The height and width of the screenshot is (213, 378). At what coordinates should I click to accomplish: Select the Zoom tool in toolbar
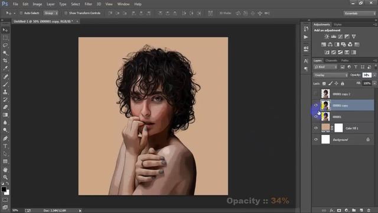[5, 177]
